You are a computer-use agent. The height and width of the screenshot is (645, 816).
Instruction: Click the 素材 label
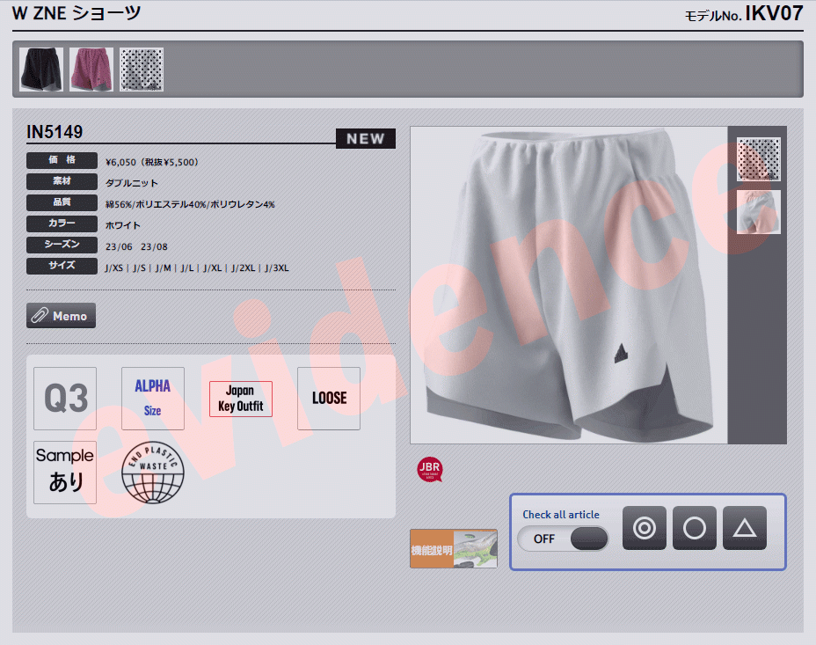tap(62, 181)
